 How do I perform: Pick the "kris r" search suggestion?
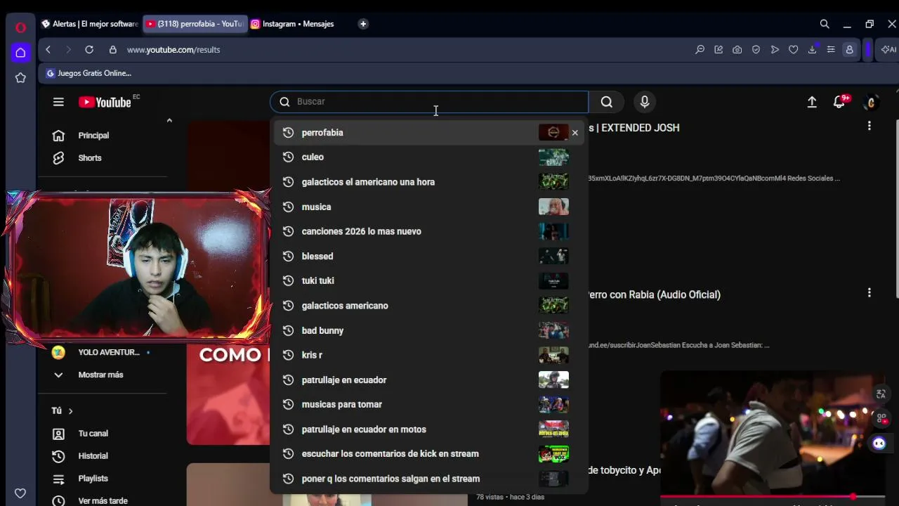(x=429, y=355)
